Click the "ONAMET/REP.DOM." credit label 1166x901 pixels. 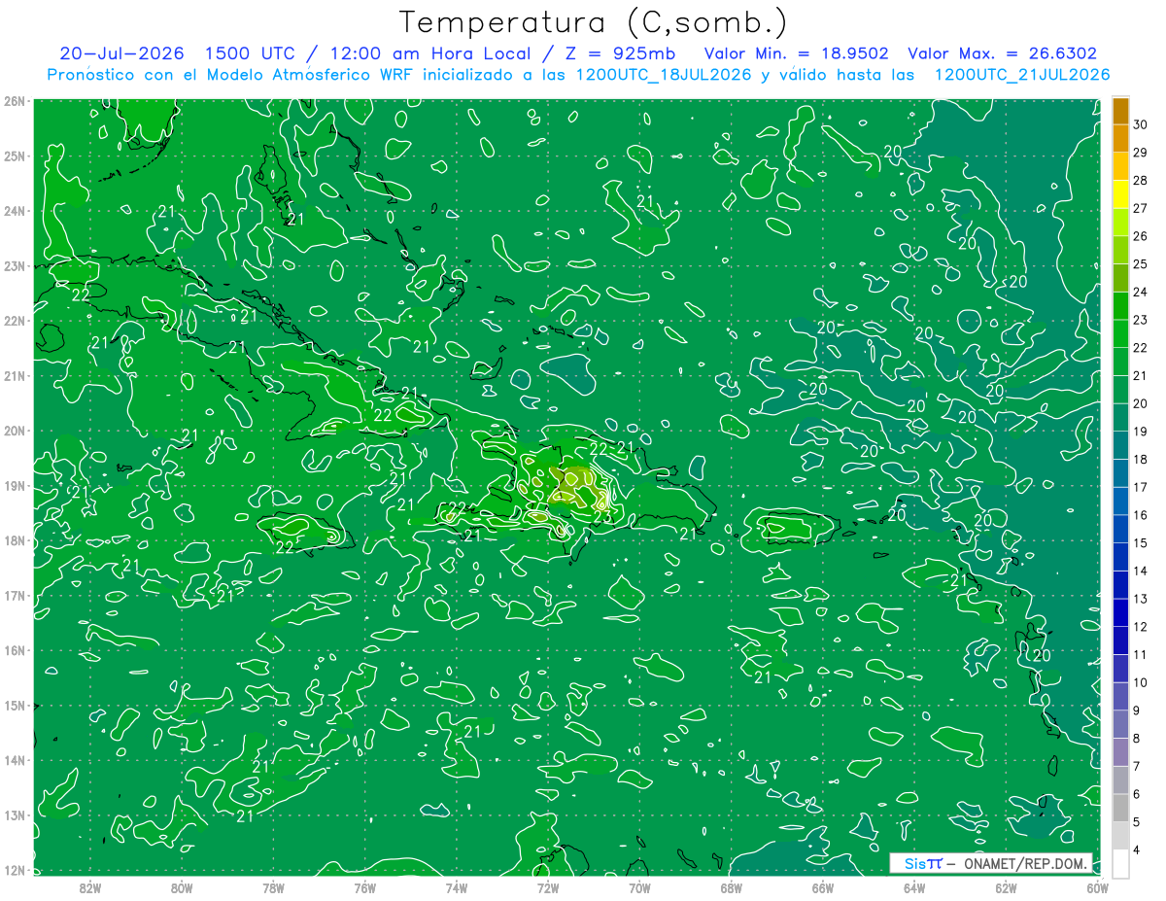coord(1024,863)
